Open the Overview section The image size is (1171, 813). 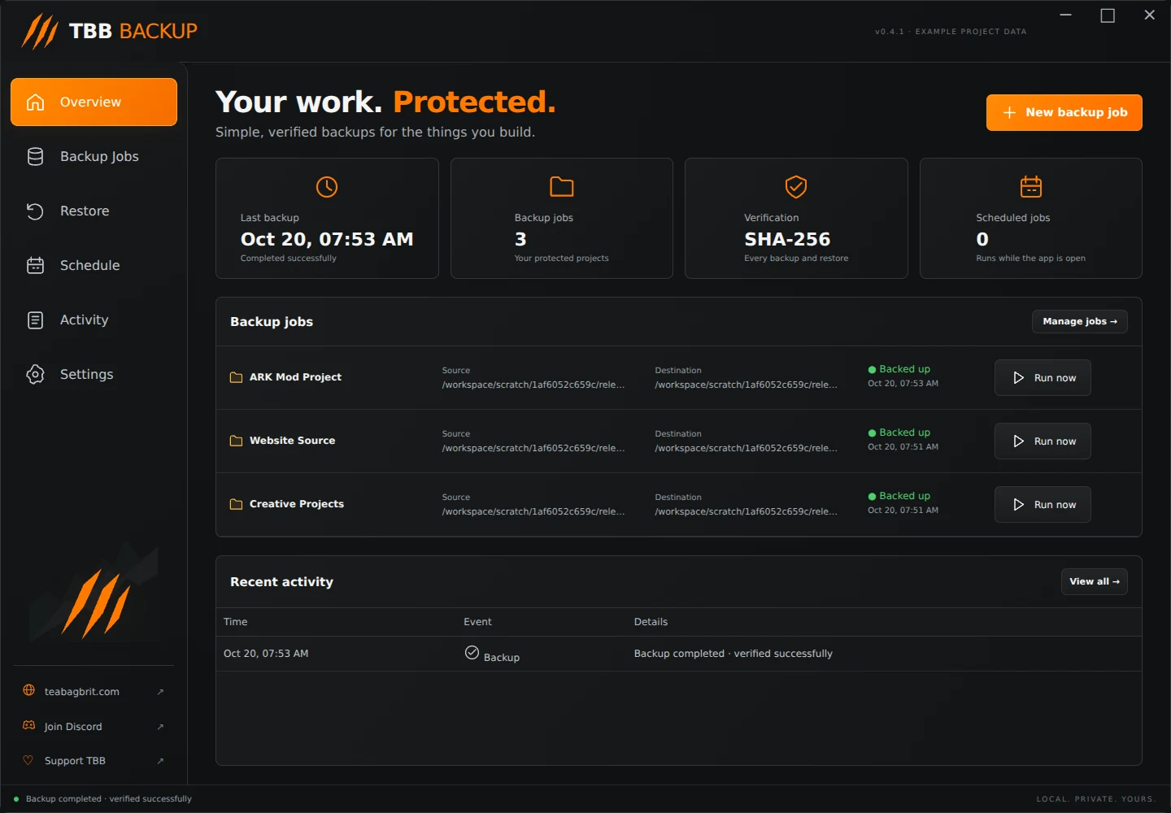[x=94, y=102]
